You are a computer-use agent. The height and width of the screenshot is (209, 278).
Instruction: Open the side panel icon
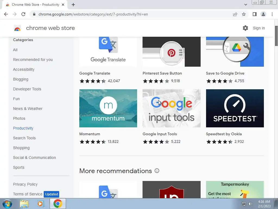[x=255, y=14]
